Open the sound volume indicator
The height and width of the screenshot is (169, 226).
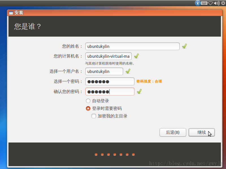point(217,3)
